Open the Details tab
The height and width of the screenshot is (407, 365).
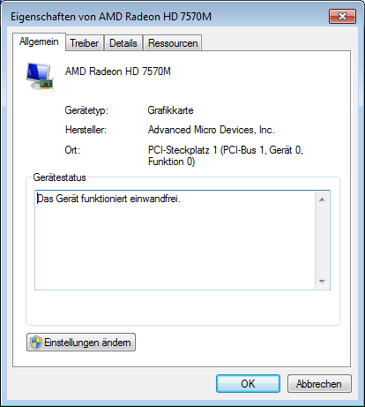point(123,43)
